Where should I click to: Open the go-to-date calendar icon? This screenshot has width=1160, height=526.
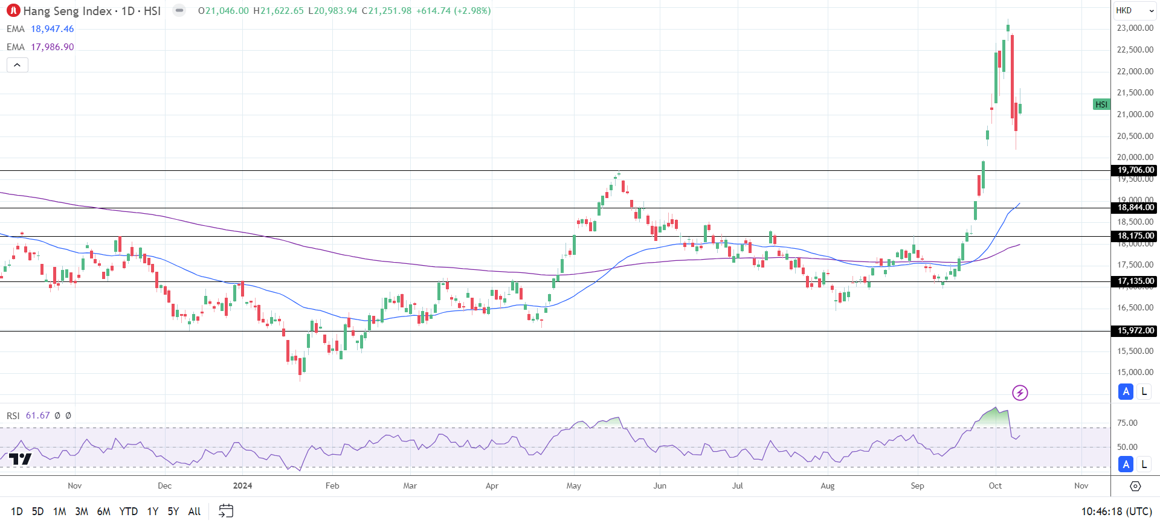point(226,511)
